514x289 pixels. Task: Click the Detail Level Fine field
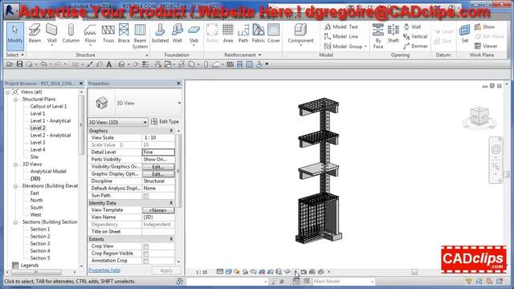tap(158, 153)
